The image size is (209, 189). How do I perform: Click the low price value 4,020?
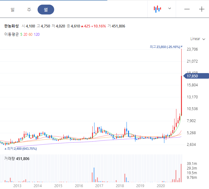[x=60, y=26]
